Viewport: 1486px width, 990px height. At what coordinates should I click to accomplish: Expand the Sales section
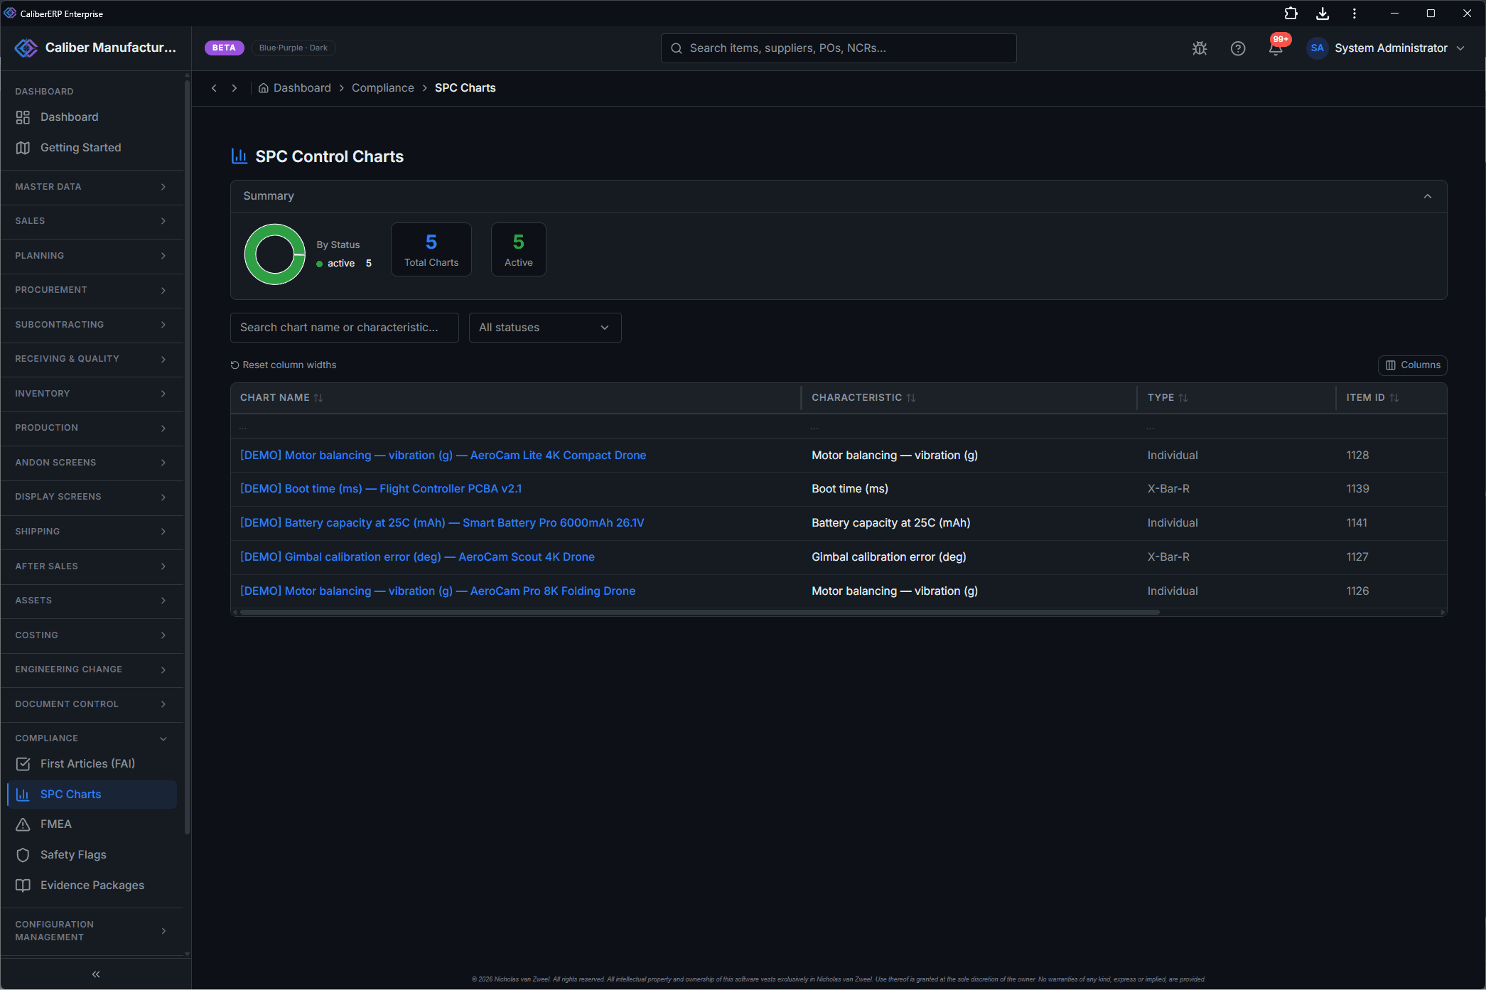tap(91, 221)
